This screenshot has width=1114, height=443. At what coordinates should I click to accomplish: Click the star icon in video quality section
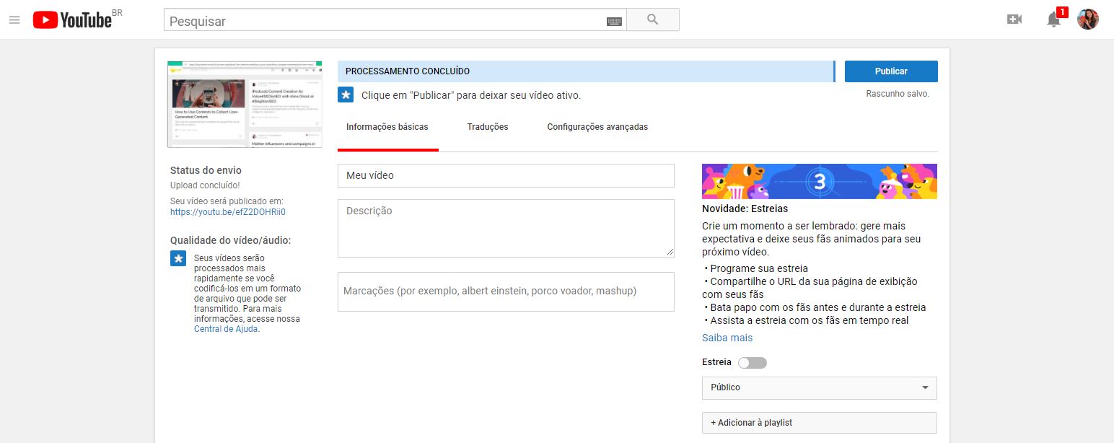[x=177, y=258]
